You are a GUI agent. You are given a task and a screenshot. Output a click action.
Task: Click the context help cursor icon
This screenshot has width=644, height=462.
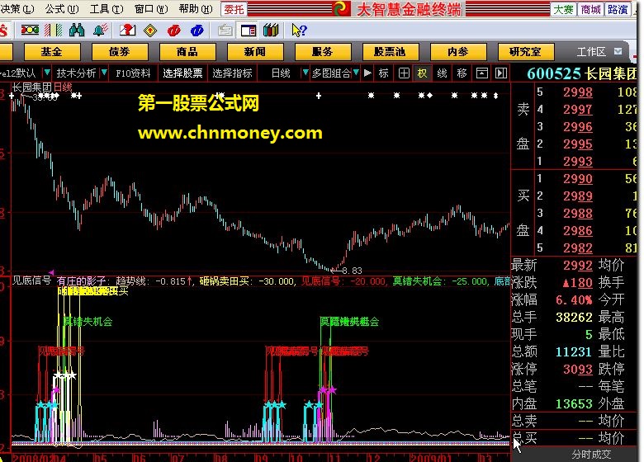point(299,31)
